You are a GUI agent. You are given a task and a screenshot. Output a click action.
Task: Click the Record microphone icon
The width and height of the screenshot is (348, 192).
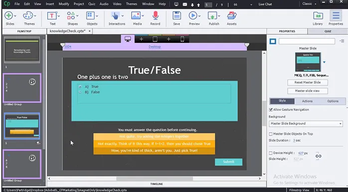pos(156,16)
